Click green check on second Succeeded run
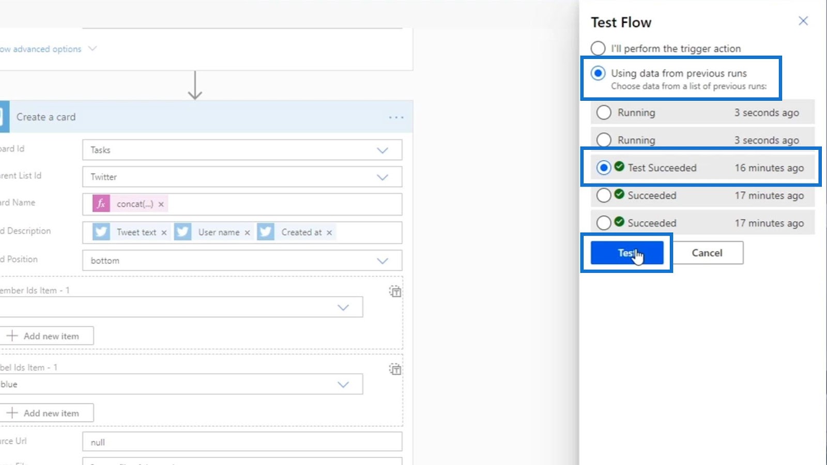This screenshot has width=827, height=465. click(x=619, y=222)
